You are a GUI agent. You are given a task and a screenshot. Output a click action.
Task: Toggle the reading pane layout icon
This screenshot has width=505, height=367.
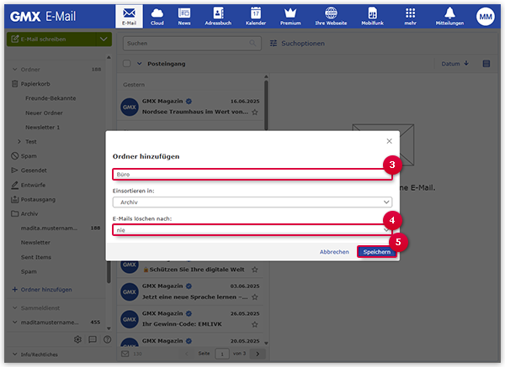click(x=486, y=64)
